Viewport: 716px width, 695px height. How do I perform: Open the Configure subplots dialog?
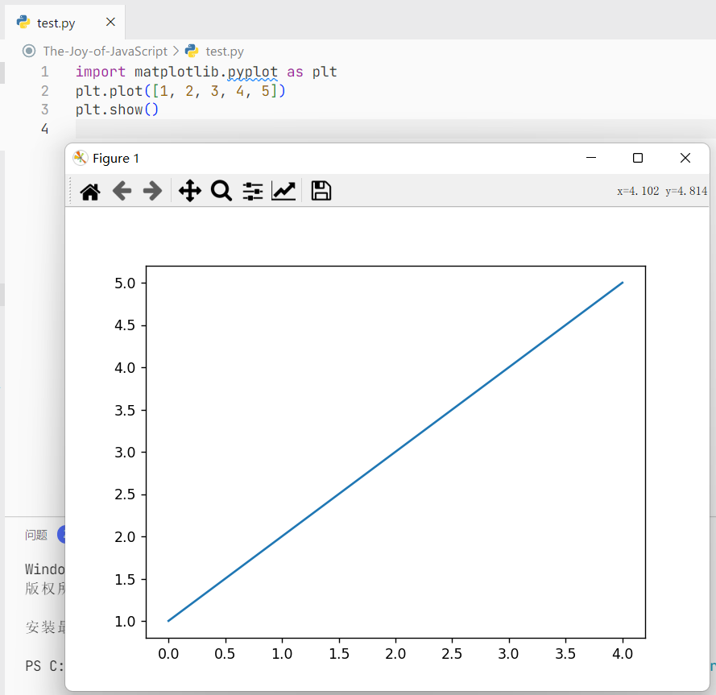tap(252, 191)
